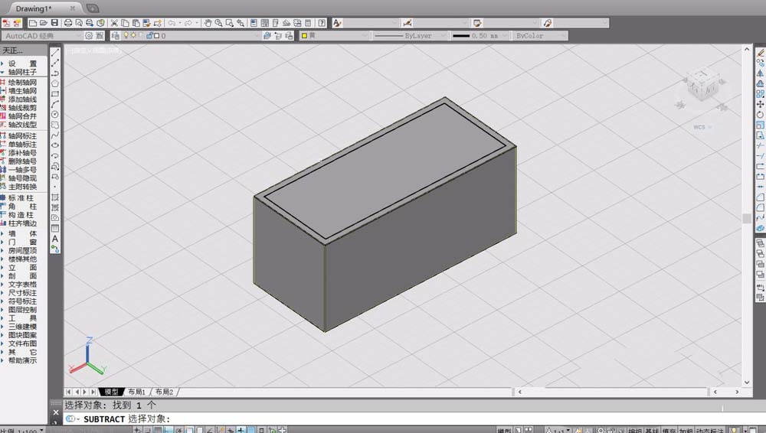Click 标准柱 in the side menu
This screenshot has height=433, width=766.
pyautogui.click(x=20, y=198)
